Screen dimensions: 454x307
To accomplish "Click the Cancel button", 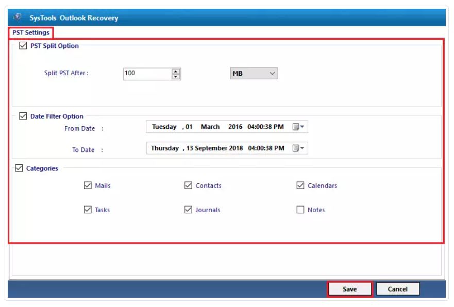I will pyautogui.click(x=397, y=289).
